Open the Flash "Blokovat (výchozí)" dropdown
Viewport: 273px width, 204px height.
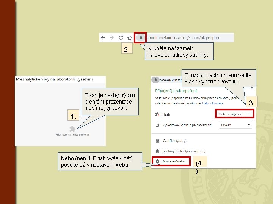pyautogui.click(x=234, y=114)
